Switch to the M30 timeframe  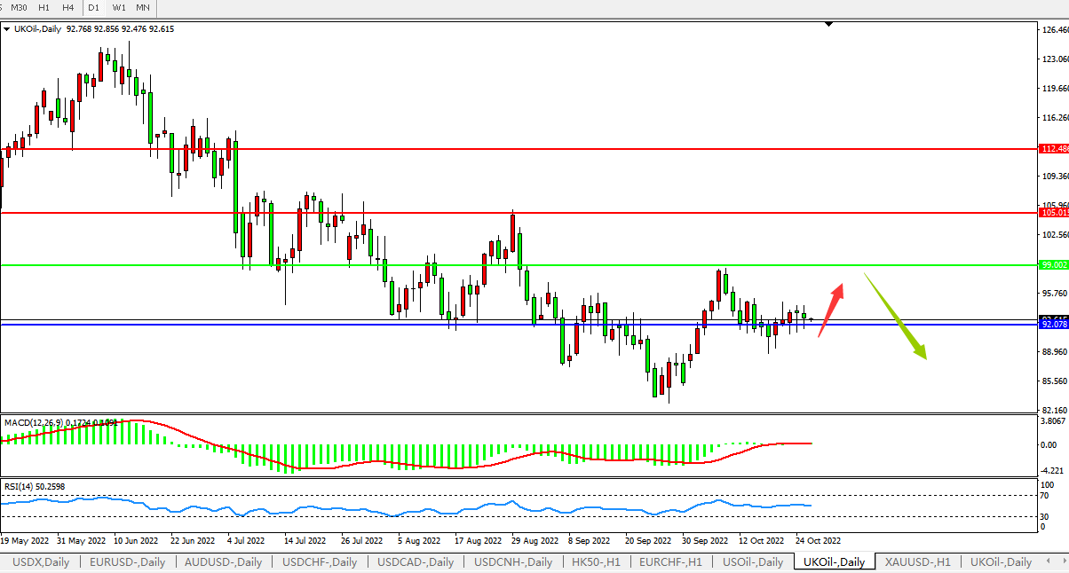pyautogui.click(x=19, y=8)
